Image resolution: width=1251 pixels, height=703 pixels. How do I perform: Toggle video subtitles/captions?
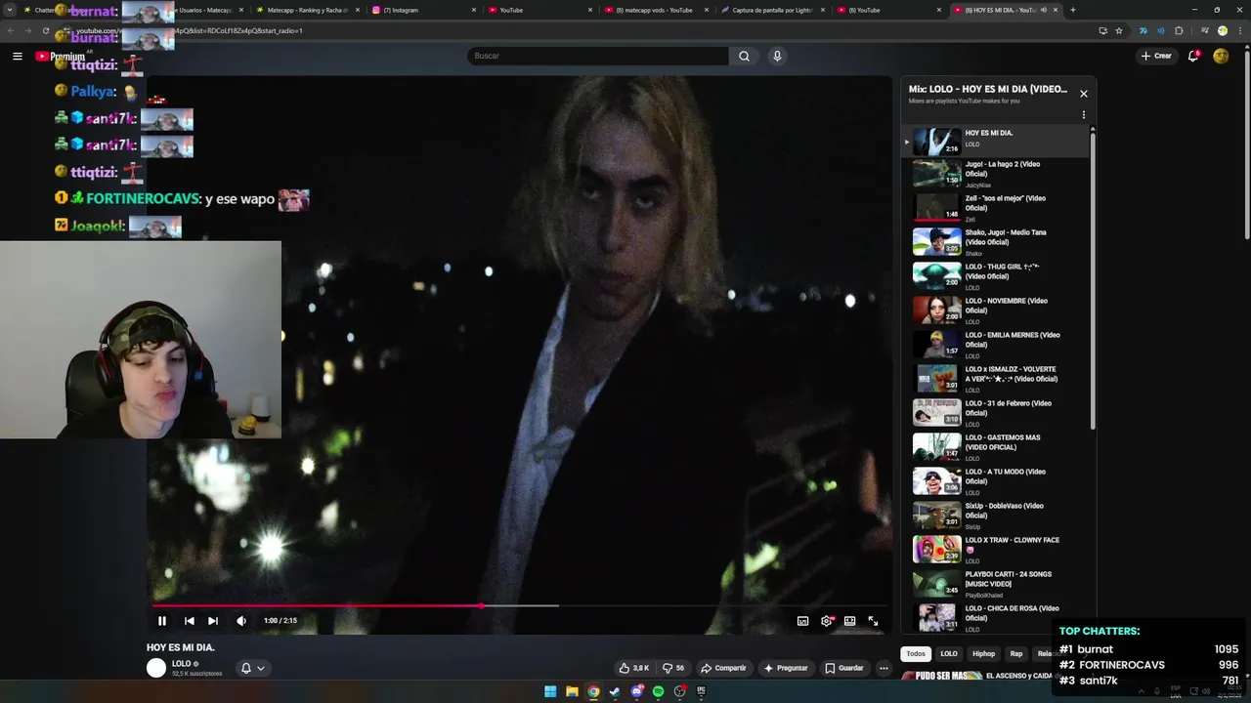pos(802,621)
